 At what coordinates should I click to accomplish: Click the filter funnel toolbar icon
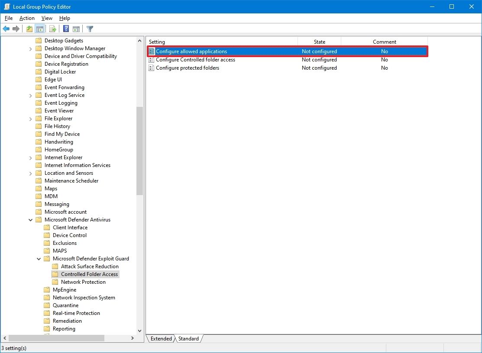coord(90,29)
